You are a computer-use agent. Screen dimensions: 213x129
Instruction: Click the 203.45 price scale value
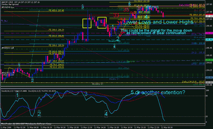(209, 85)
